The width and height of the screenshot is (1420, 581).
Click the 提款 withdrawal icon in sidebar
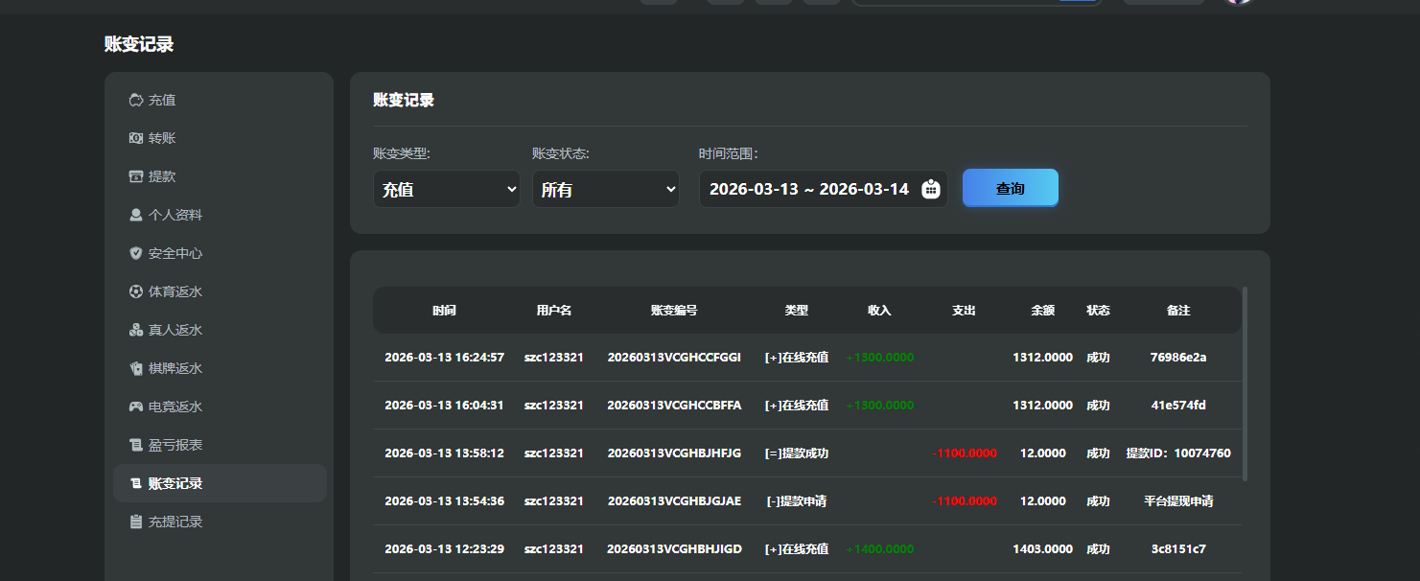tap(135, 176)
